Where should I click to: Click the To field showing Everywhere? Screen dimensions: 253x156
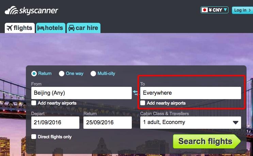(191, 93)
